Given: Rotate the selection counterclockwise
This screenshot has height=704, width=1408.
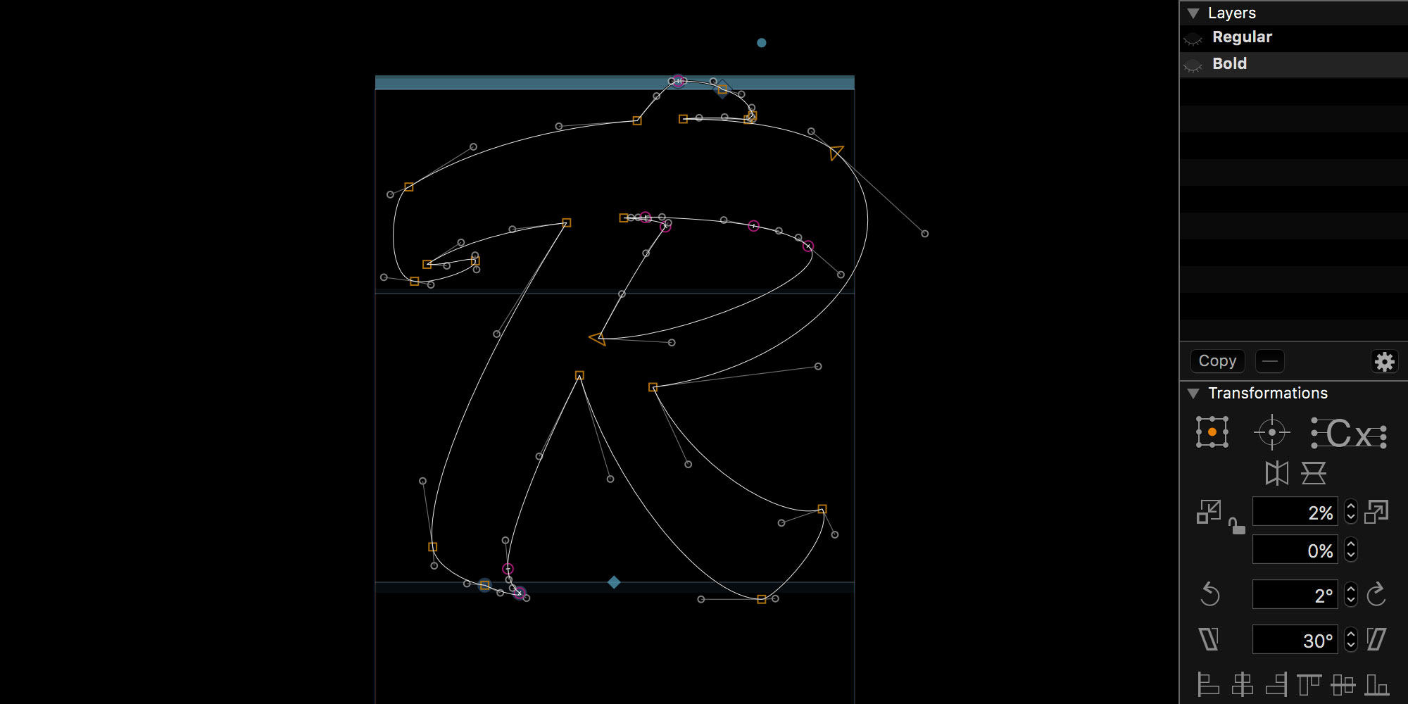Looking at the screenshot, I should point(1209,595).
